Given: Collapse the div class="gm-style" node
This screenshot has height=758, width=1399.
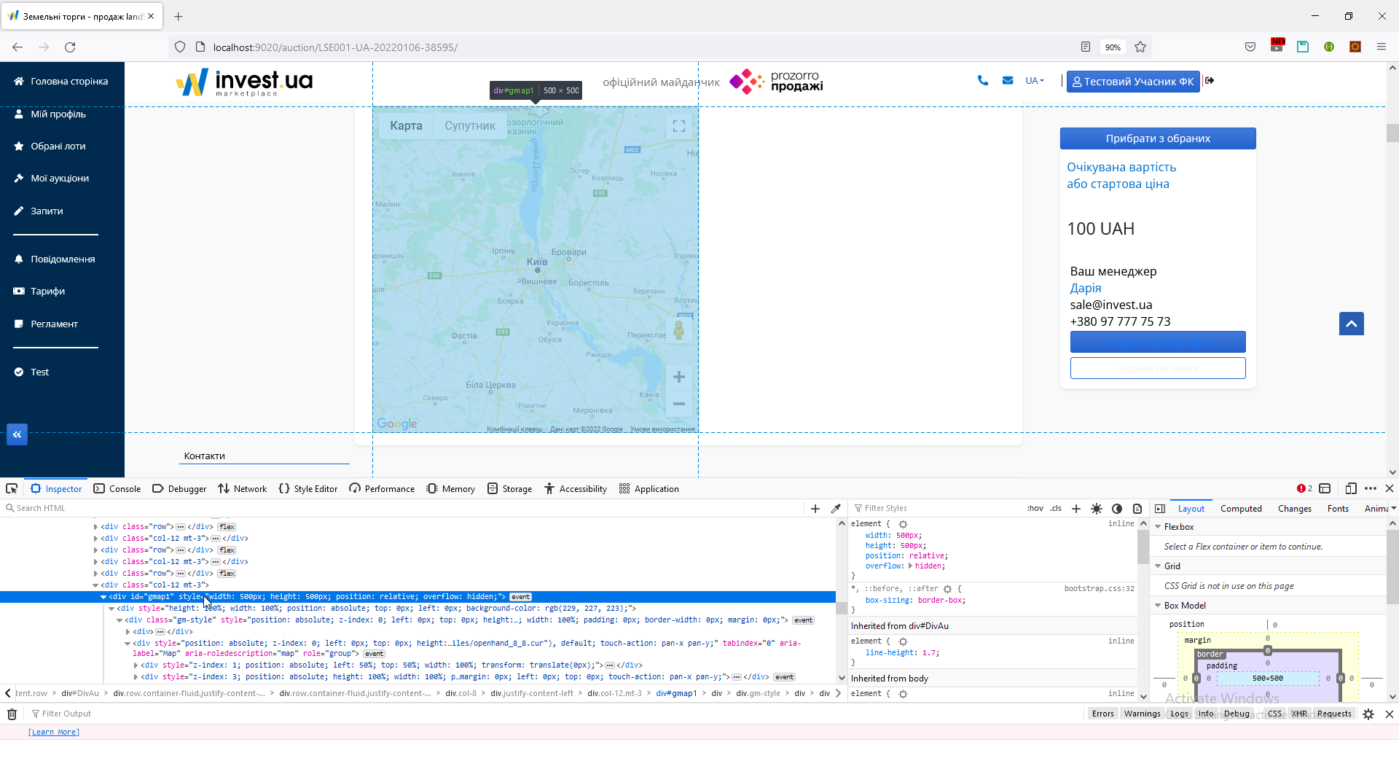Looking at the screenshot, I should (119, 620).
